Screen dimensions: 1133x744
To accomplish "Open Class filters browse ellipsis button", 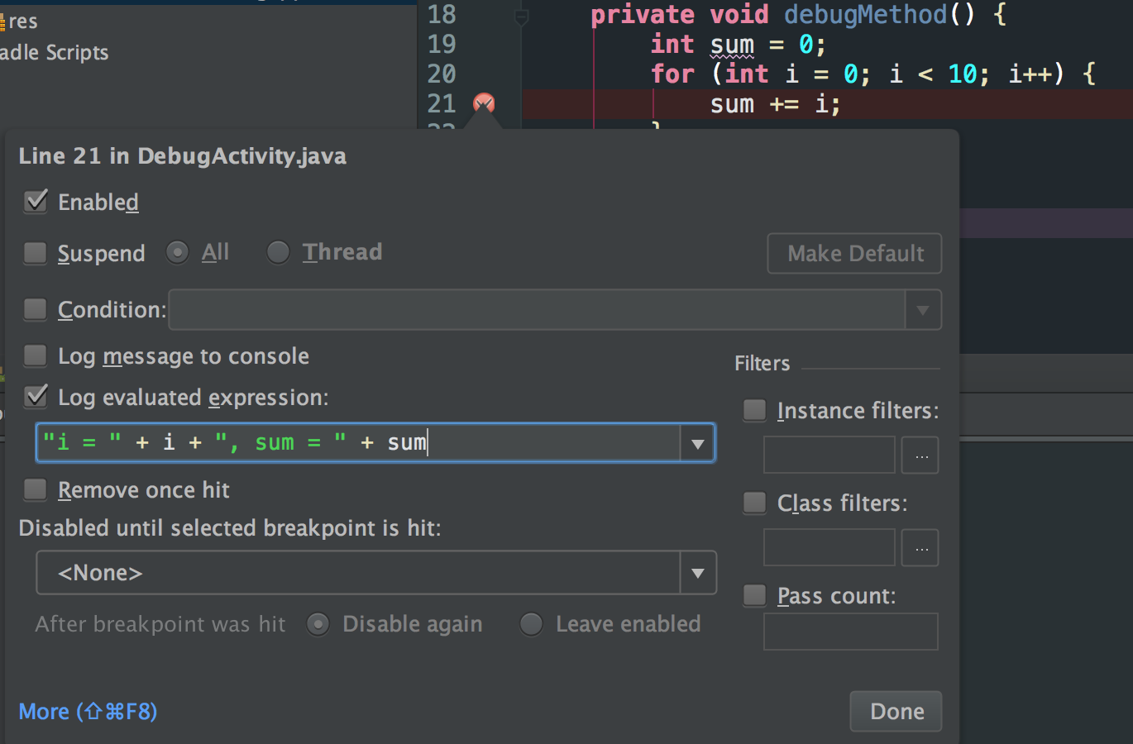I will [x=920, y=548].
